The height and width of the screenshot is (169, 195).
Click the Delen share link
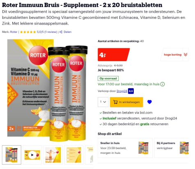coord(67,32)
